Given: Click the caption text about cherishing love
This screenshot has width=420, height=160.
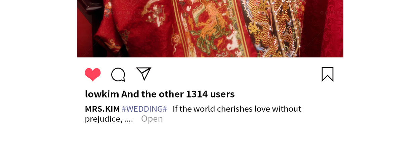Looking at the screenshot, I should 237,109.
